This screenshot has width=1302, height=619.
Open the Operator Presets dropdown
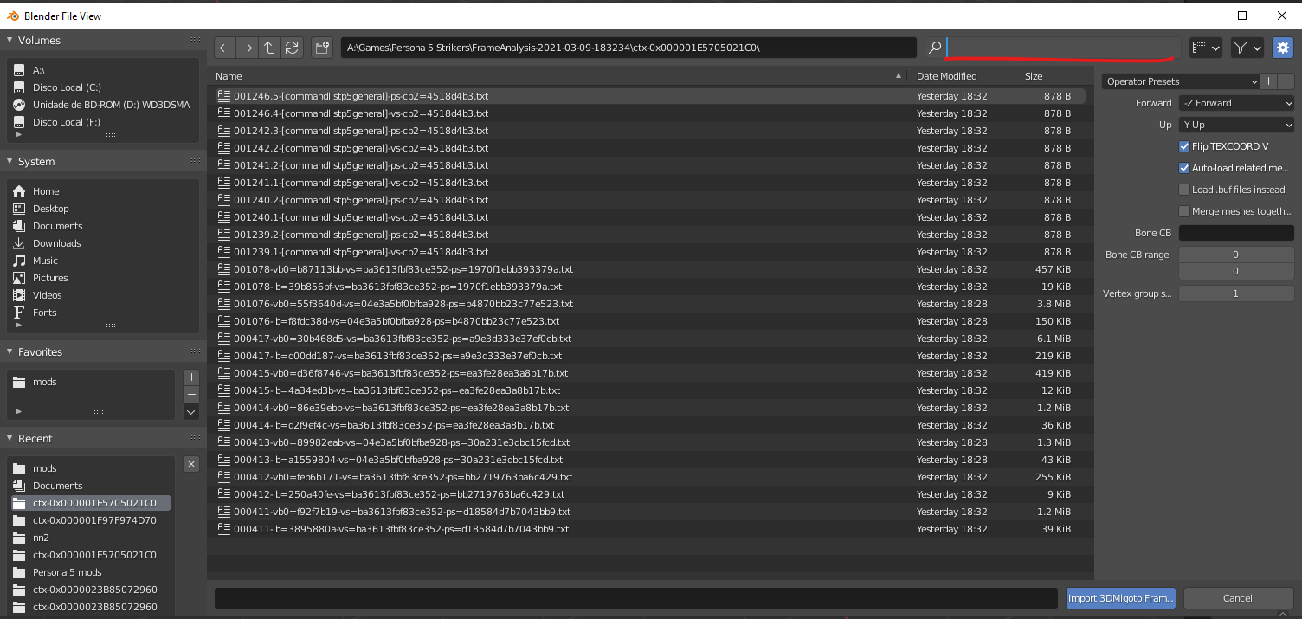[x=1181, y=81]
